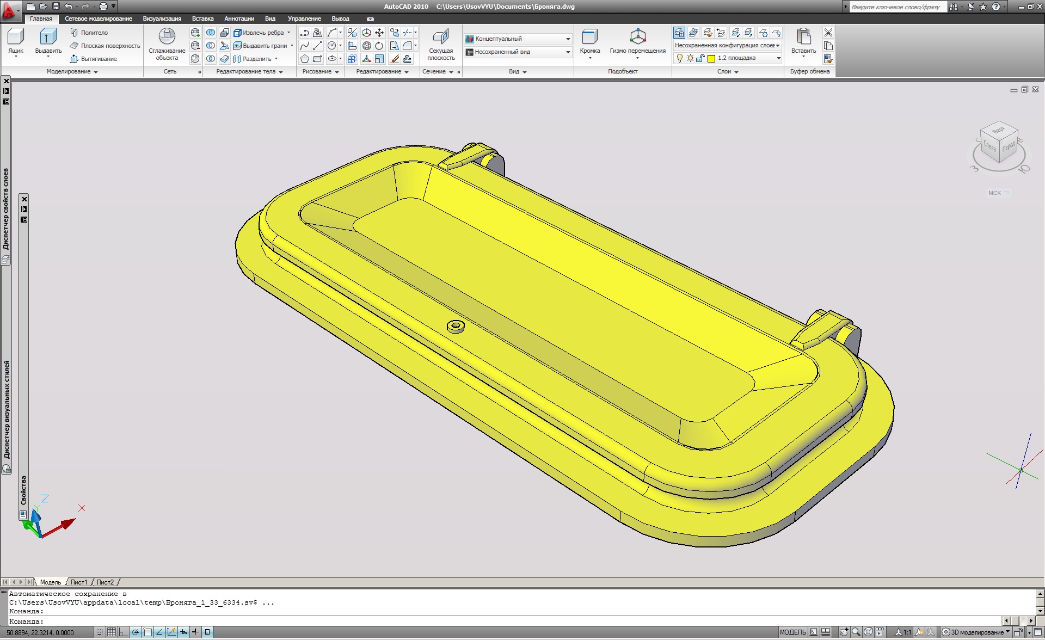Click the Polygon drawing tool in Рисование panel
Screen dimensions: 1045x640
click(305, 59)
